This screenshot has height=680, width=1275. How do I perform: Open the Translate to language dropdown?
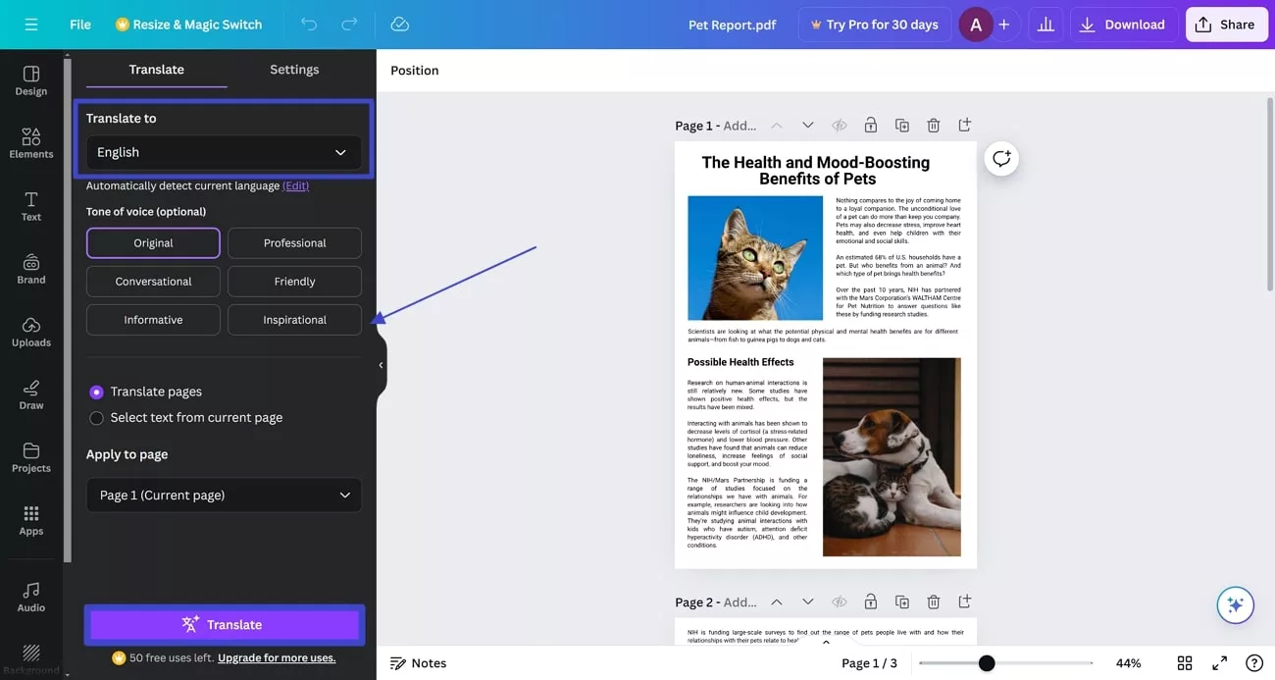coord(224,152)
